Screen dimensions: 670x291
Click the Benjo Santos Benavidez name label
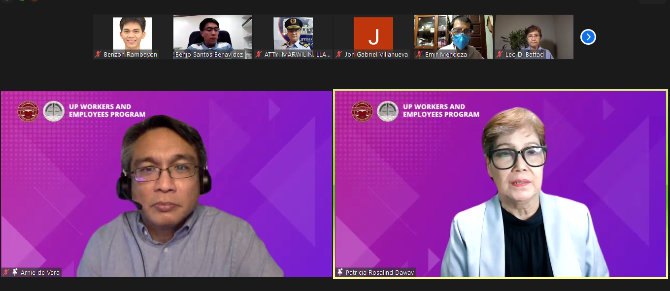click(209, 55)
